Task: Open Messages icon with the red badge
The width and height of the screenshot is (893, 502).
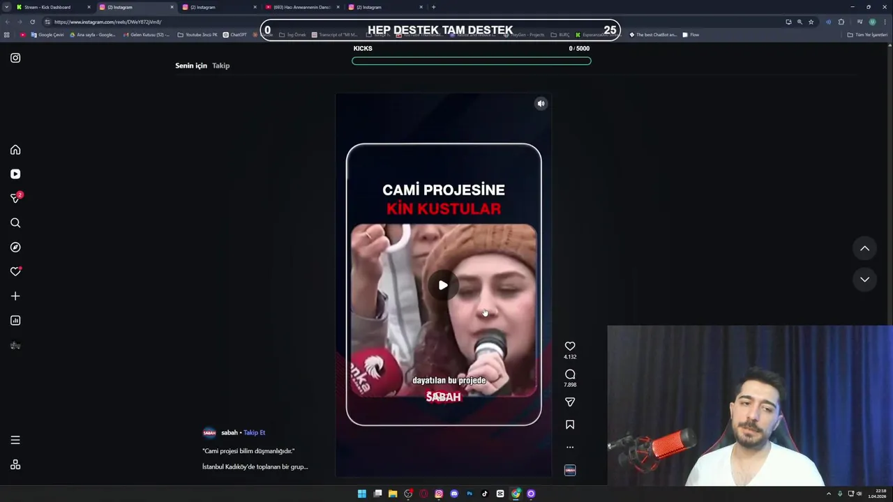Action: tap(15, 198)
